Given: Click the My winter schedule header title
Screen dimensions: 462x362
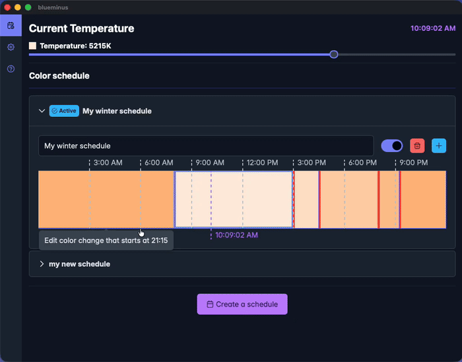Looking at the screenshot, I should [117, 111].
